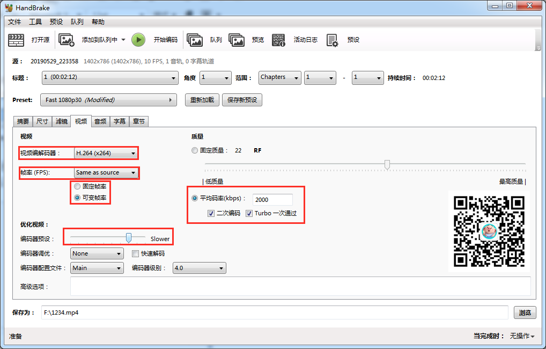Image resolution: width=546 pixels, height=349 pixels.
Task: Click the 准备 status text
Action: [x=16, y=337]
